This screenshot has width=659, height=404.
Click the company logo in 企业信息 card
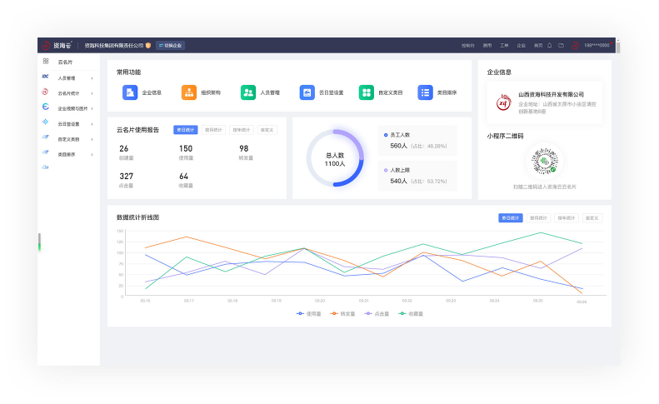[x=503, y=102]
